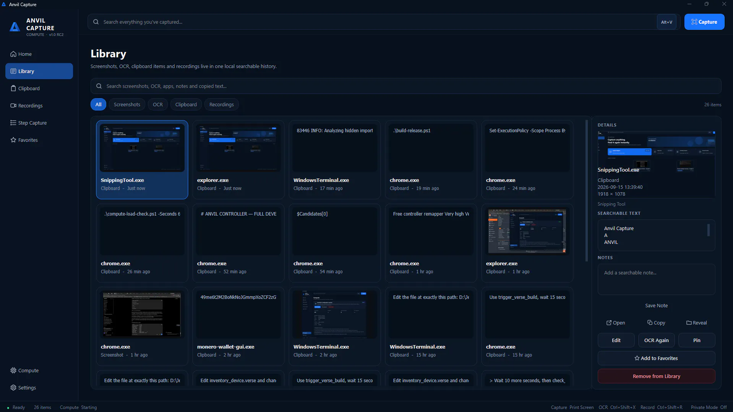The image size is (733, 412).
Task: Click the Reveal folder icon button
Action: click(696, 323)
